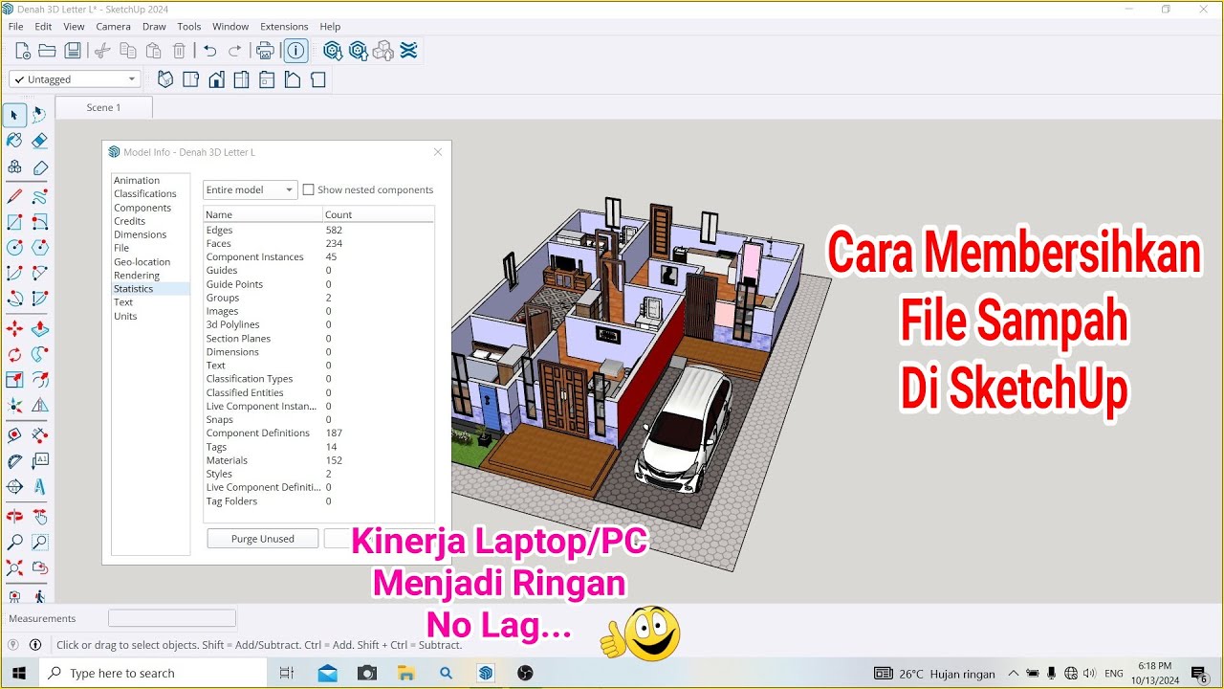
Task: Choose the Zoom magnifier tool
Action: [14, 543]
